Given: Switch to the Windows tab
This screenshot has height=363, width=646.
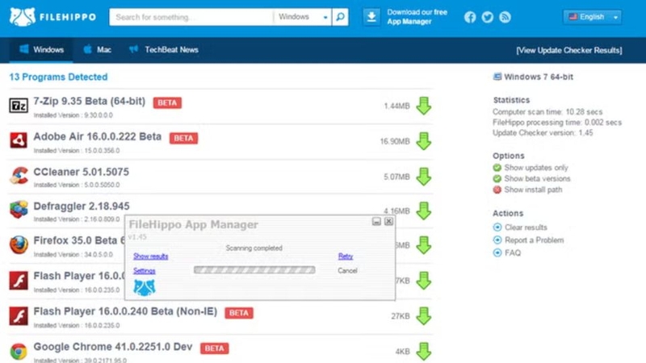Looking at the screenshot, I should [x=41, y=50].
